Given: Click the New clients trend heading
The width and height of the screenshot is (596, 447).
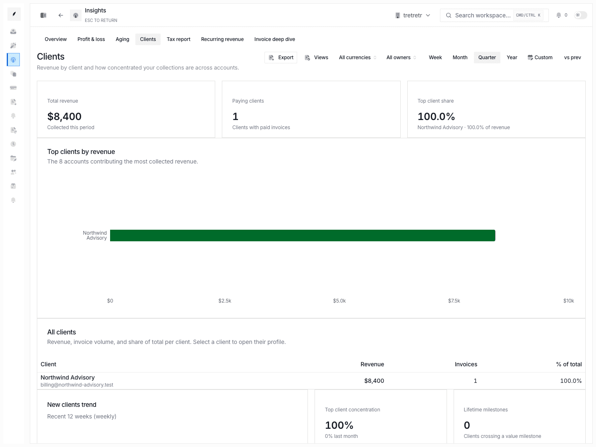Looking at the screenshot, I should click(72, 405).
